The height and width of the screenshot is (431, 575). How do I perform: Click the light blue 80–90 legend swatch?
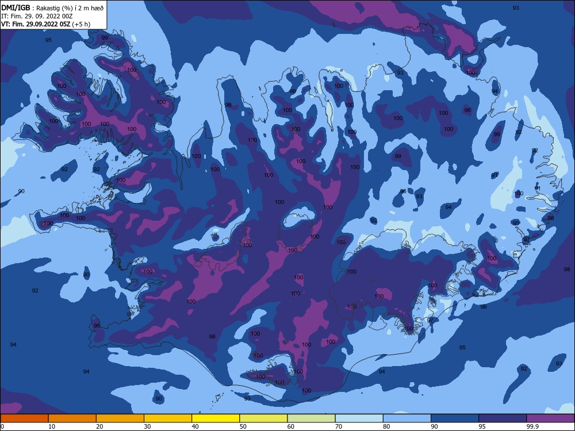point(407,418)
